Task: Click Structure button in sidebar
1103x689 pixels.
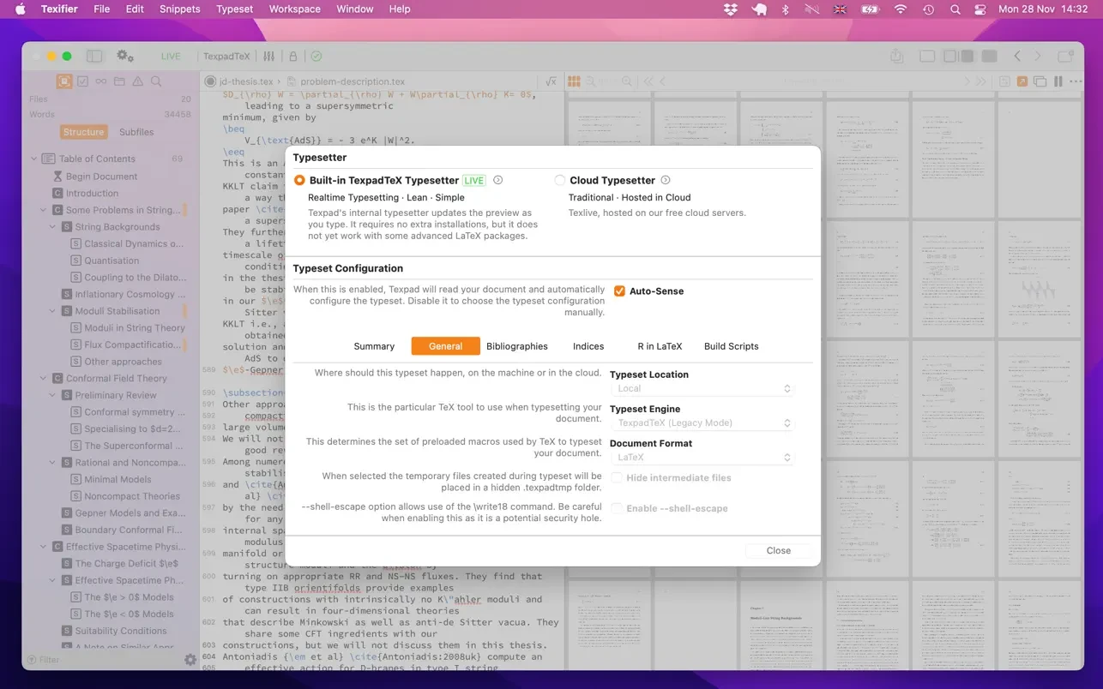Action: tap(83, 132)
